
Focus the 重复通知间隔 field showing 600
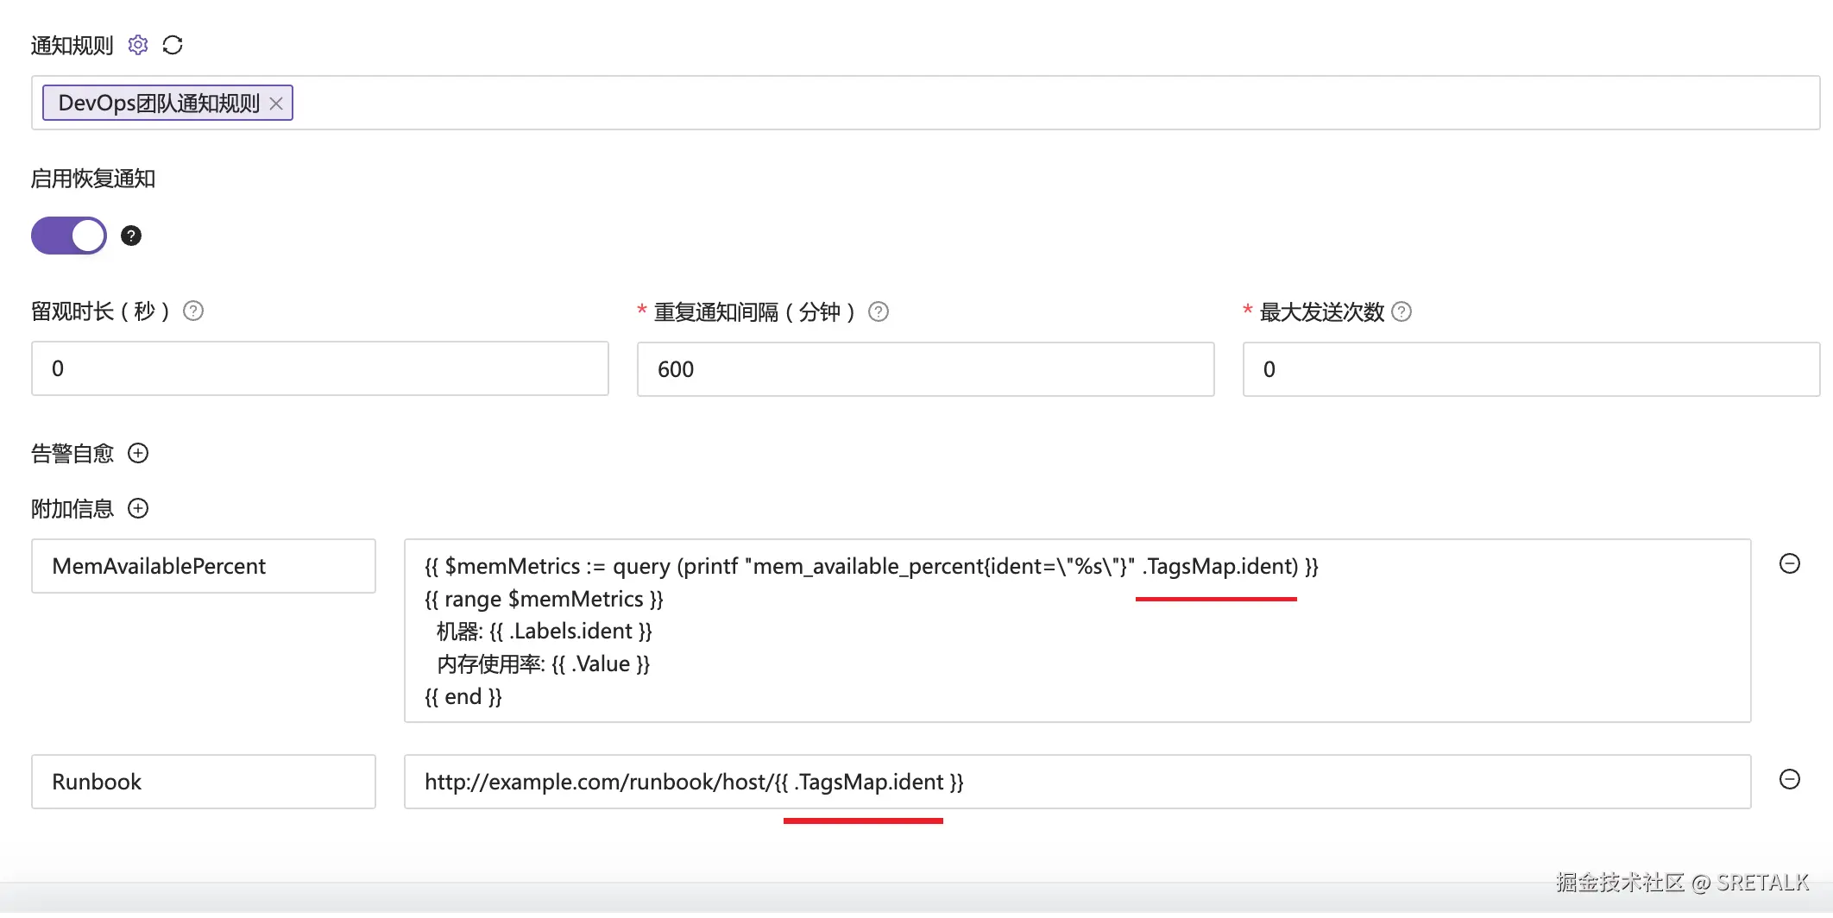pos(926,369)
